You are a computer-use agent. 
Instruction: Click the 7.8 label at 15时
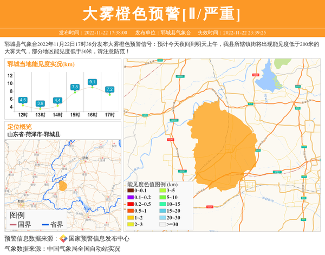(75, 87)
